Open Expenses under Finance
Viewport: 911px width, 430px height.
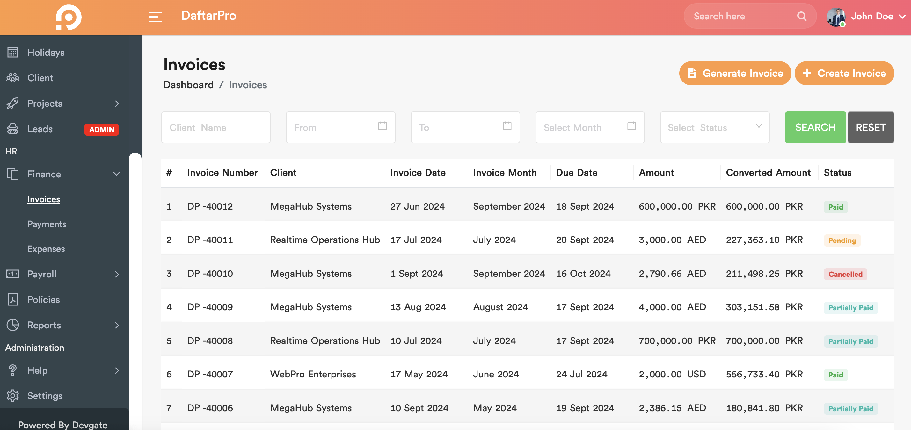point(46,249)
